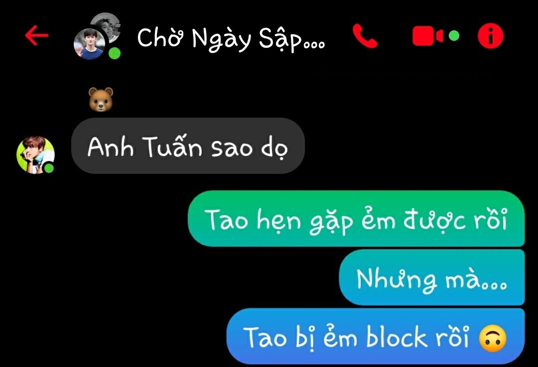Tap the bear emoji above the received message
The width and height of the screenshot is (538, 367).
(x=101, y=99)
